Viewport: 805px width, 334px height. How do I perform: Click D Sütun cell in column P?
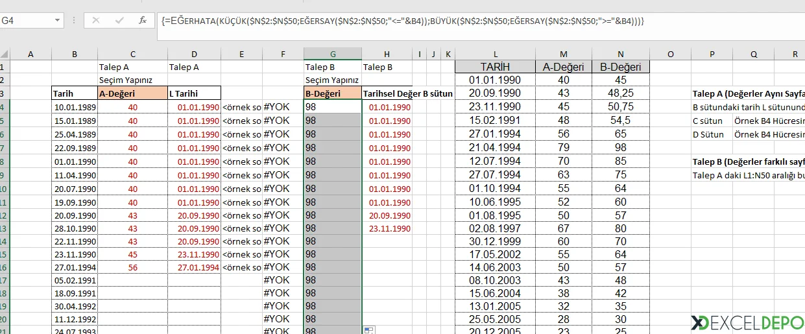point(712,134)
